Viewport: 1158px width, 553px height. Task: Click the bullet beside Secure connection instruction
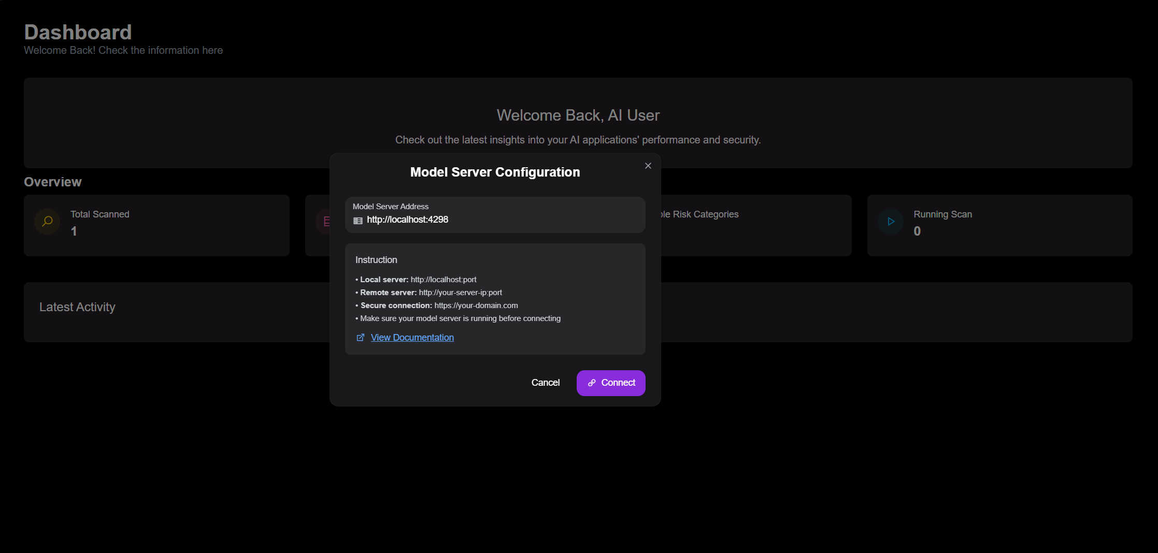pos(356,305)
